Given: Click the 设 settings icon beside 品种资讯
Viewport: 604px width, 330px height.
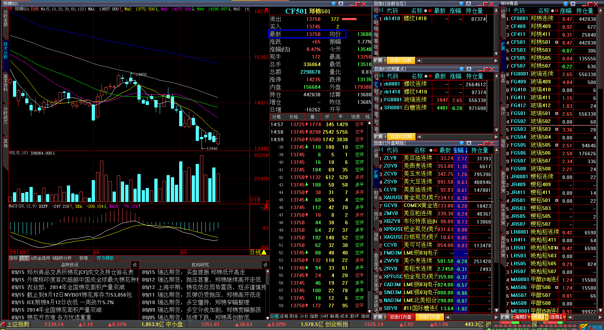Looking at the screenshot, I should [x=135, y=265].
